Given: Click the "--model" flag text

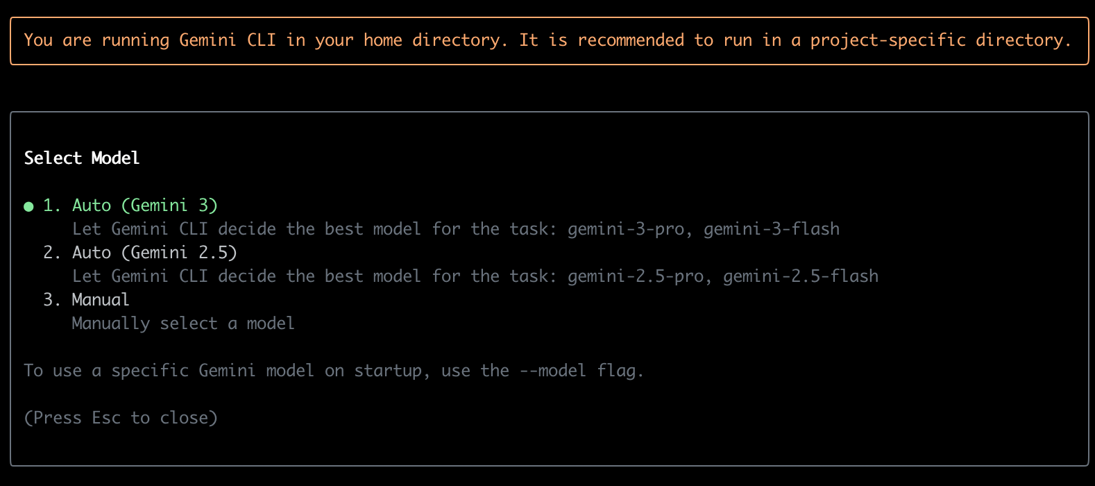Looking at the screenshot, I should click(x=552, y=371).
